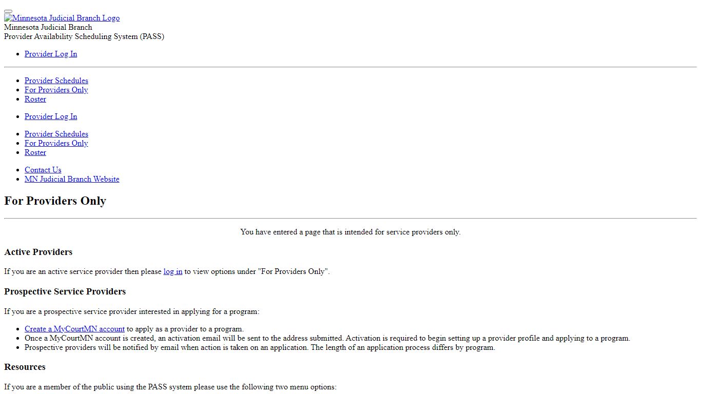Image resolution: width=701 pixels, height=394 pixels.
Task: Click the Resources heading
Action: 25,367
